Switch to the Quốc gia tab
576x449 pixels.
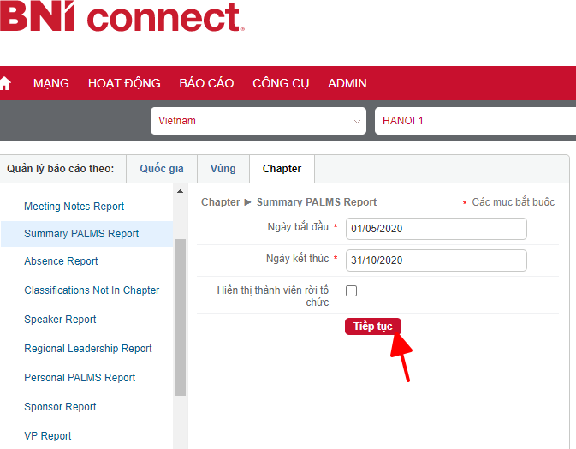(x=162, y=169)
